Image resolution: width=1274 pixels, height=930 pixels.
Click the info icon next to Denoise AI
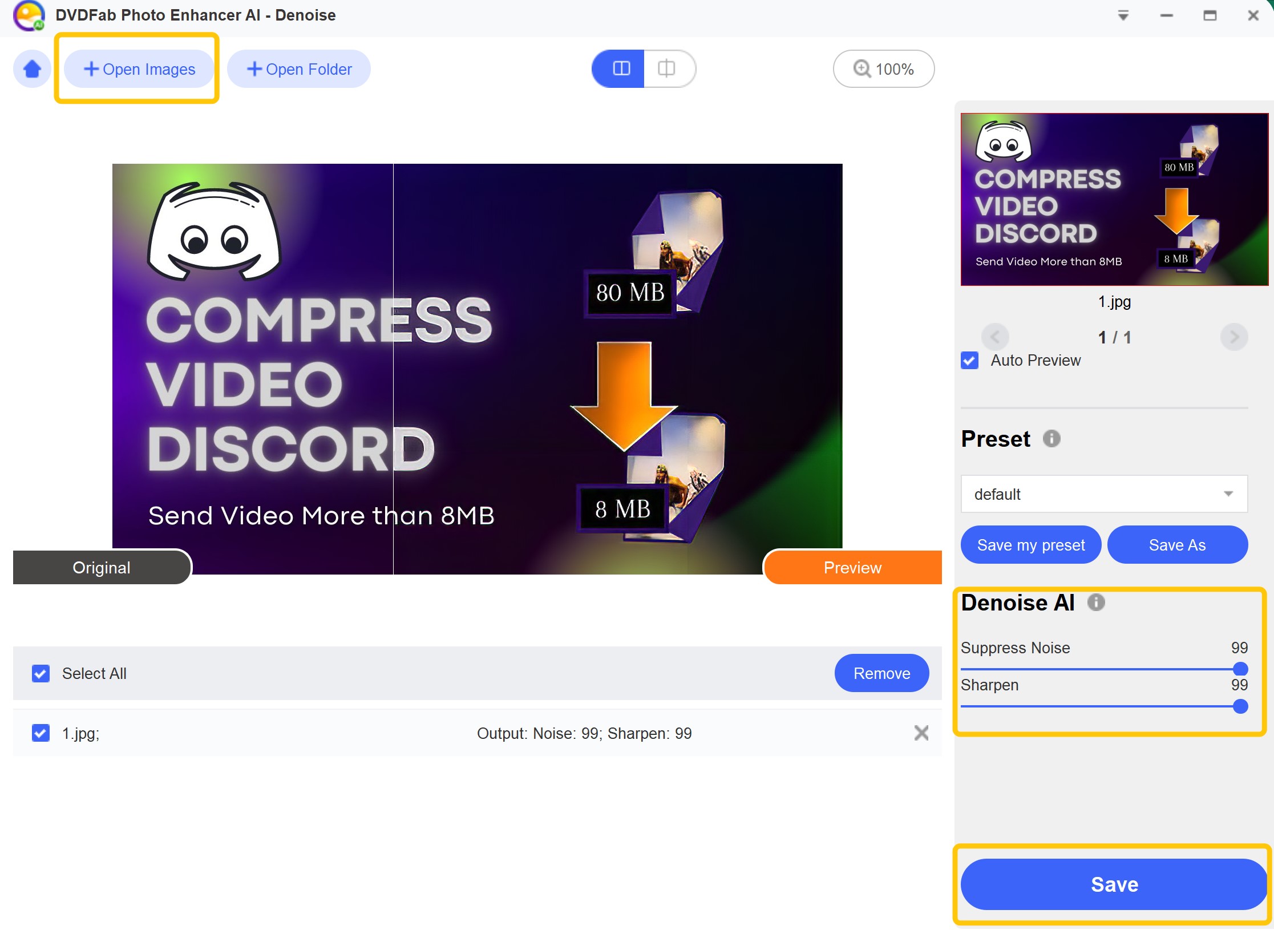pyautogui.click(x=1098, y=601)
